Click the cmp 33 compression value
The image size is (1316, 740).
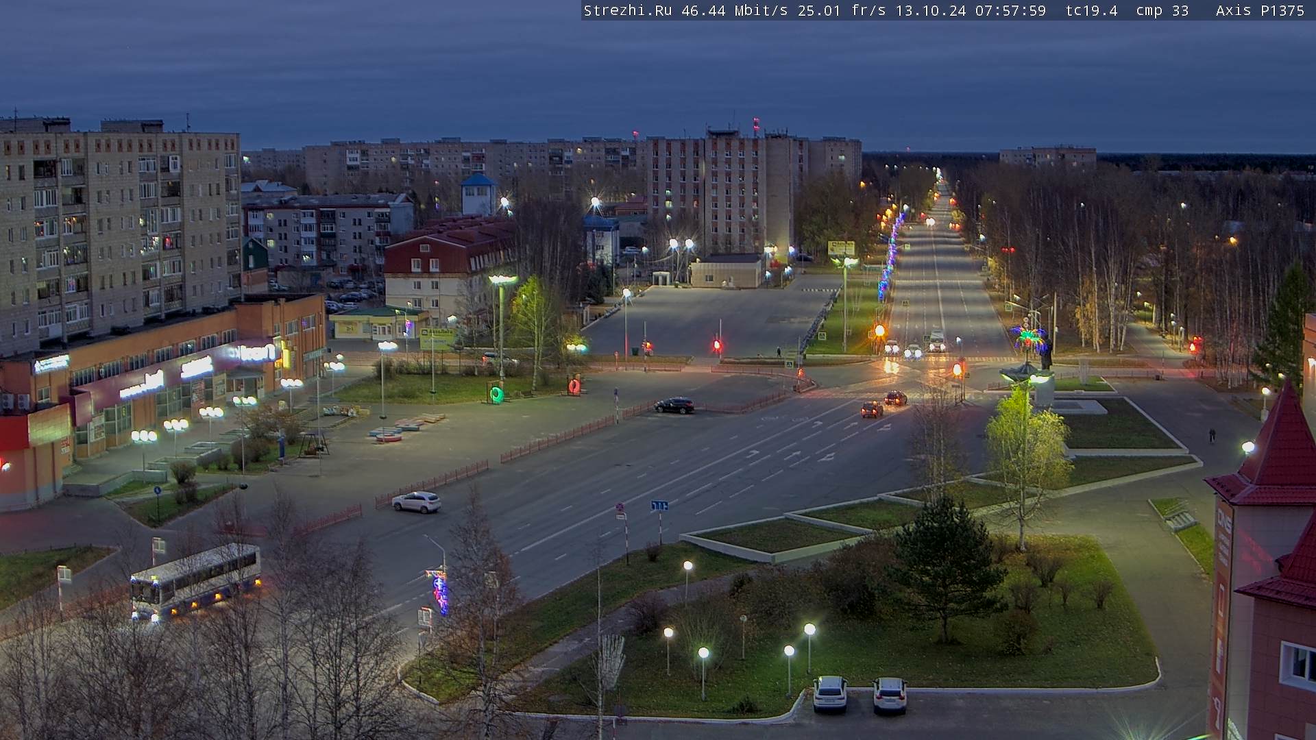(1162, 11)
